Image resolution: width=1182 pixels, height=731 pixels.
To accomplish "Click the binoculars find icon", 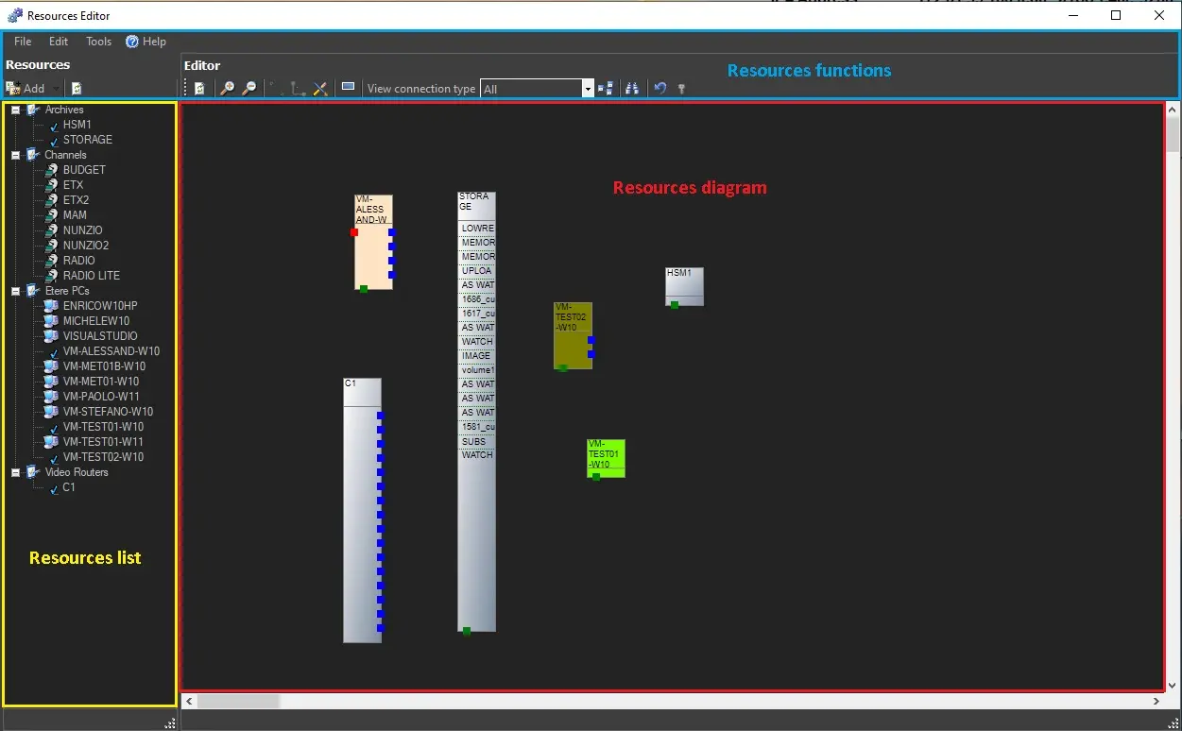I will point(632,89).
